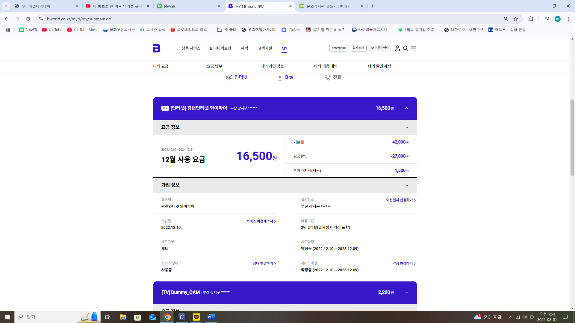Viewport: 575px width, 323px height.
Task: Open the hamburger menu icon
Action: (x=414, y=48)
